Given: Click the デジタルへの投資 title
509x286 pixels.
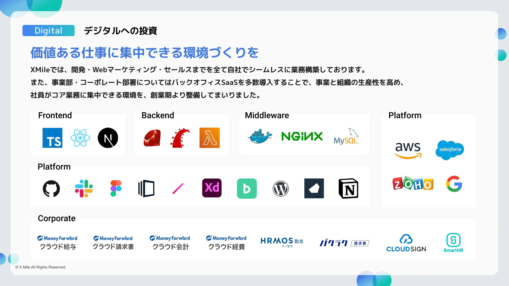Looking at the screenshot, I should click(121, 31).
